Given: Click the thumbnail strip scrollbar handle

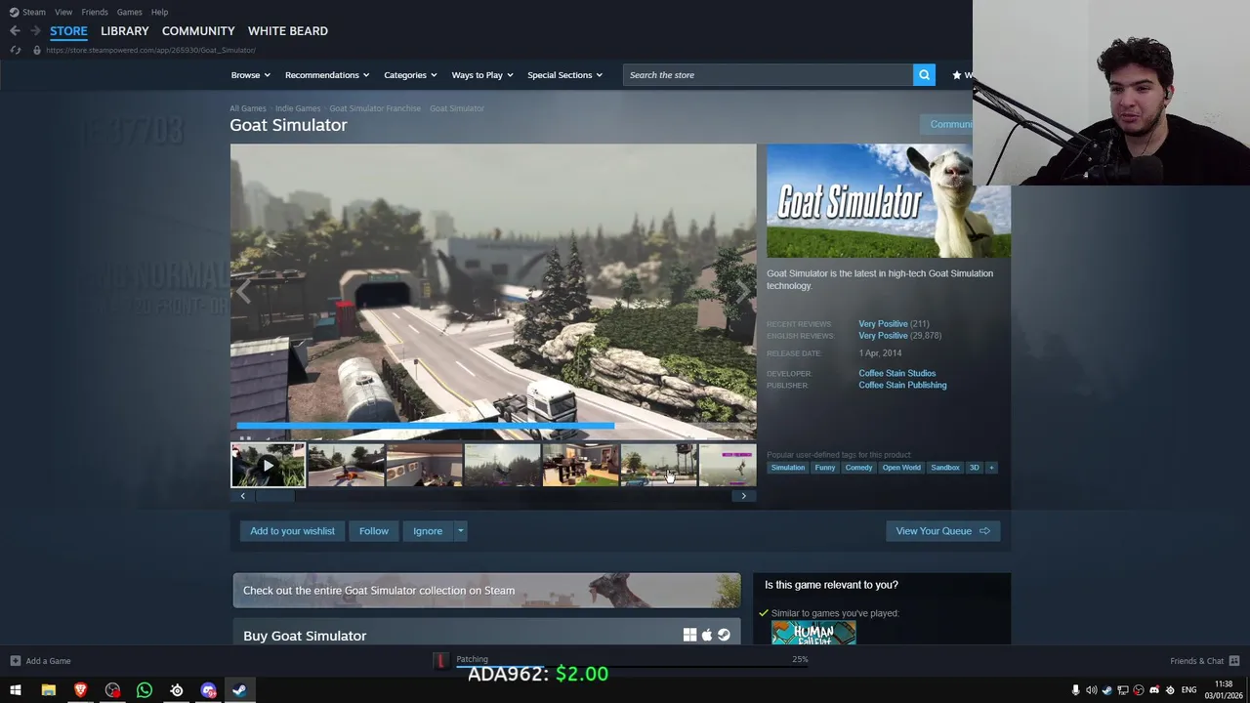Looking at the screenshot, I should click(x=274, y=496).
